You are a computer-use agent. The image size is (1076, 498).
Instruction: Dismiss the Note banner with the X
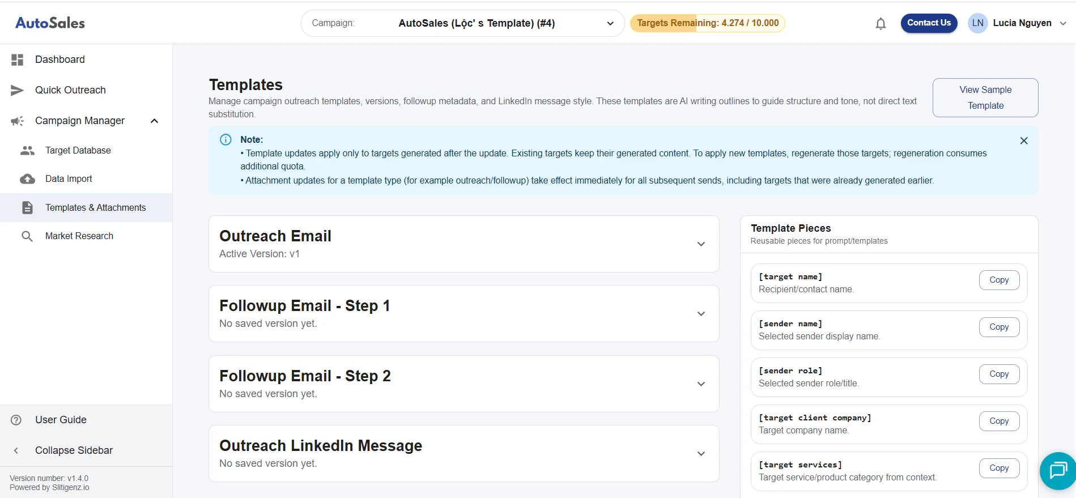tap(1024, 141)
